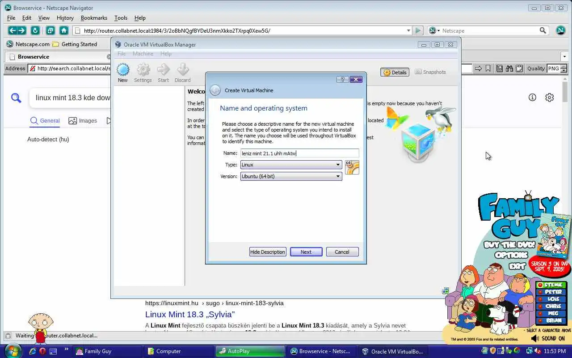Open URL history dropdown in Netscape address bar
572x358 pixels.
click(x=408, y=30)
